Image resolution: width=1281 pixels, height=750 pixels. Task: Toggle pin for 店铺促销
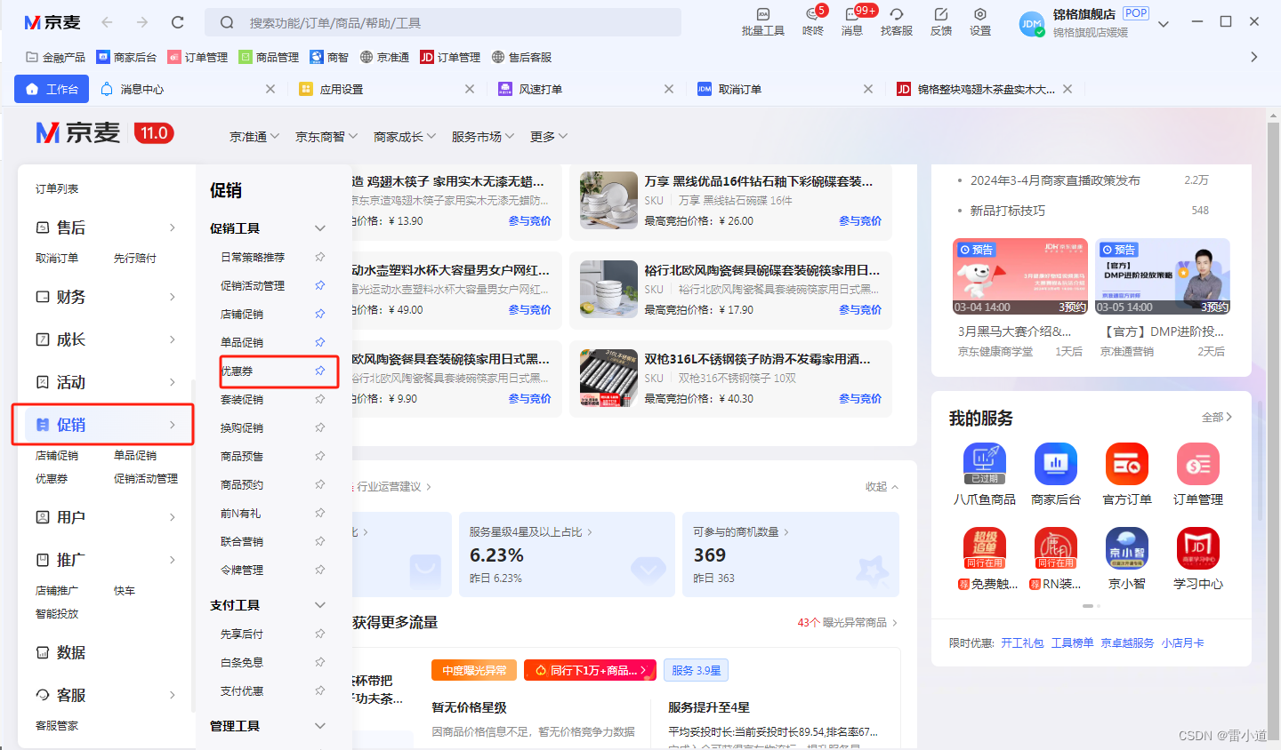(320, 314)
